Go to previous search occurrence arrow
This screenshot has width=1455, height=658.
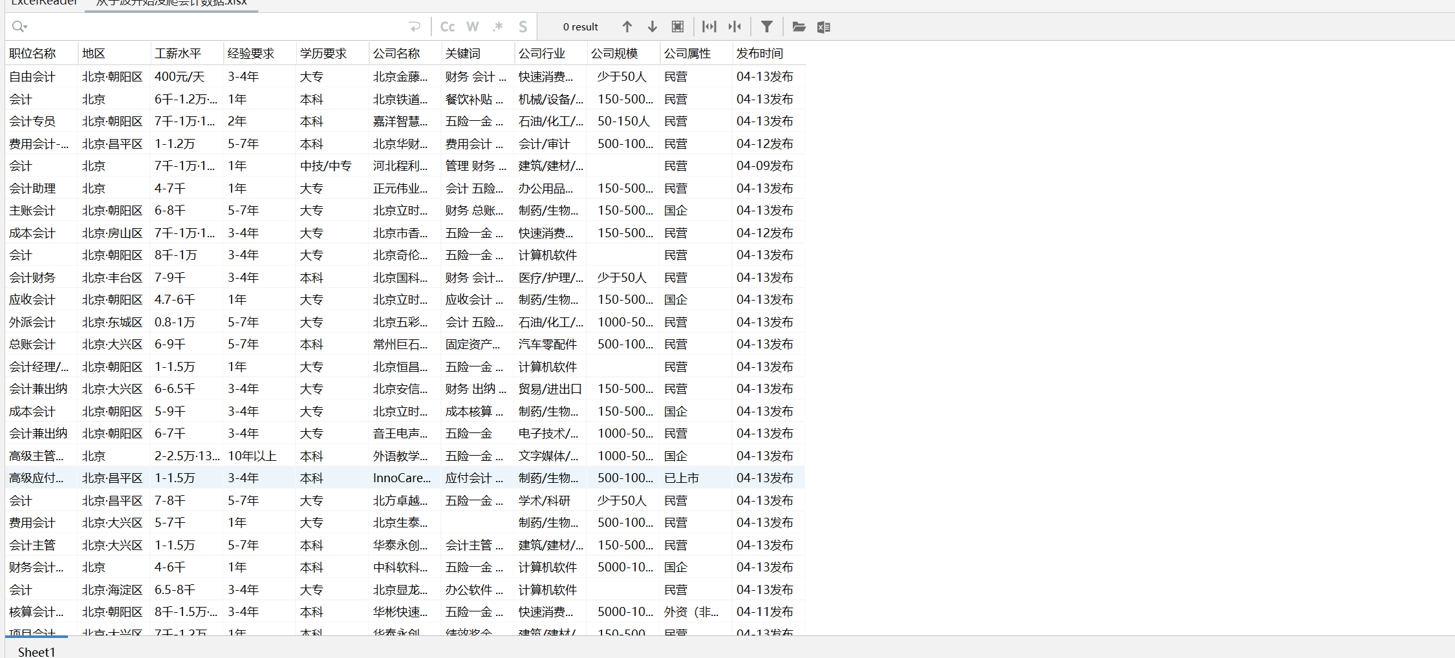[627, 27]
